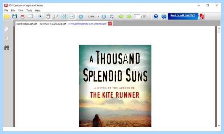This screenshot has height=134, width=224.
Task: Open the zoom percentage dropdown arrow
Action: point(99,16)
